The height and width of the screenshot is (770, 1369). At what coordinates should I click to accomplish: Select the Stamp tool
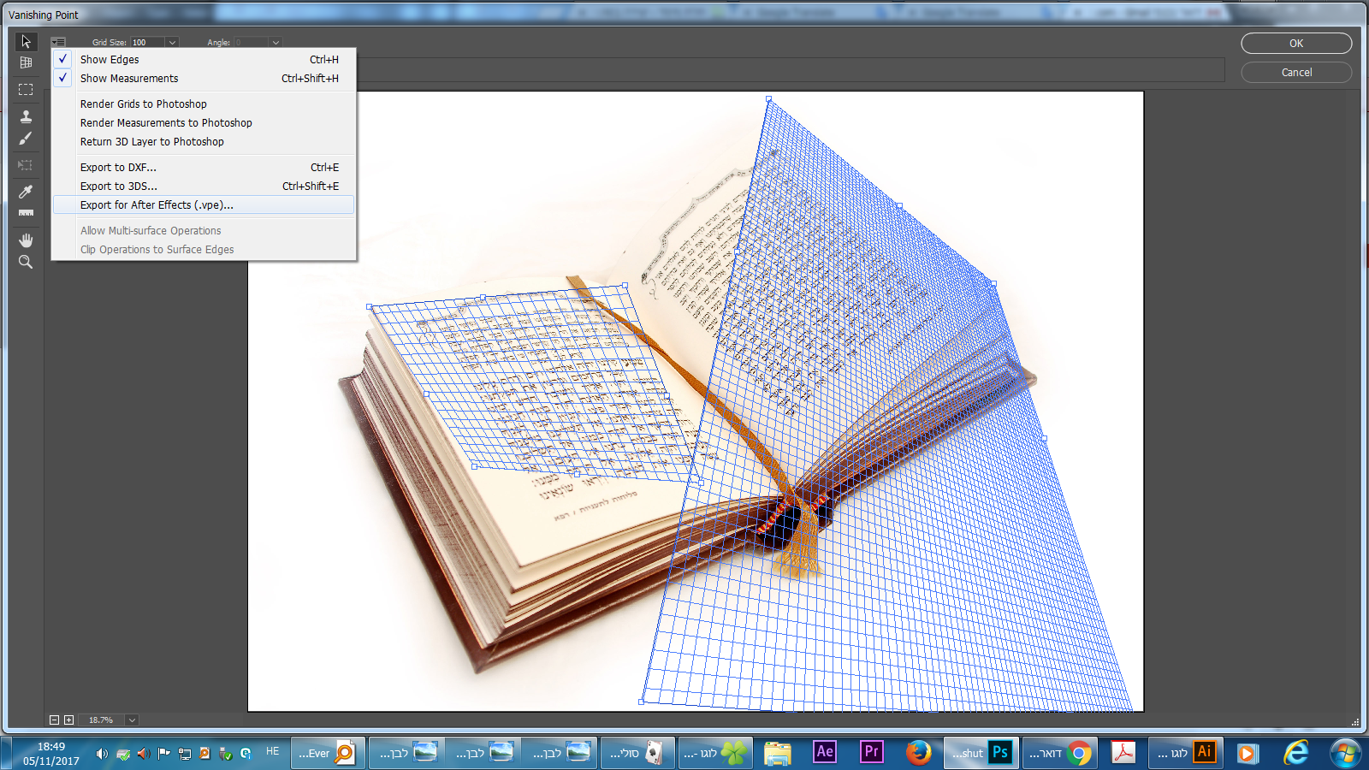26,115
